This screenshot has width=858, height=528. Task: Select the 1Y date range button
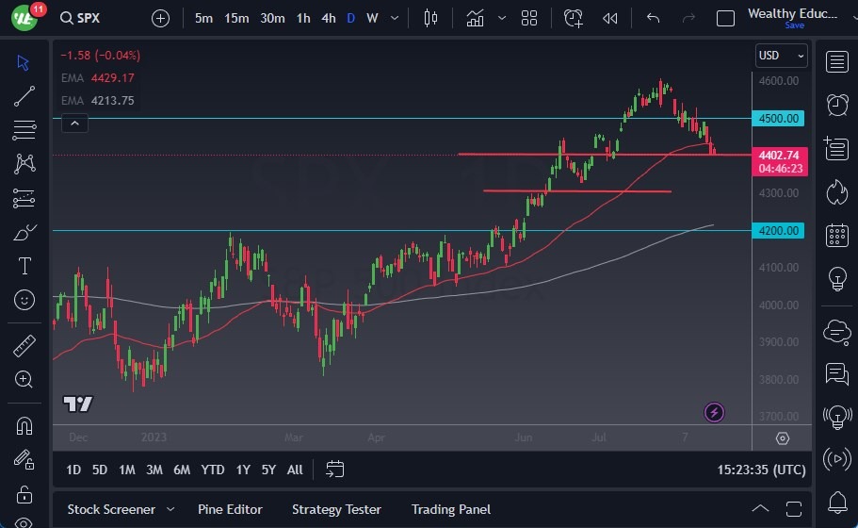pyautogui.click(x=243, y=470)
